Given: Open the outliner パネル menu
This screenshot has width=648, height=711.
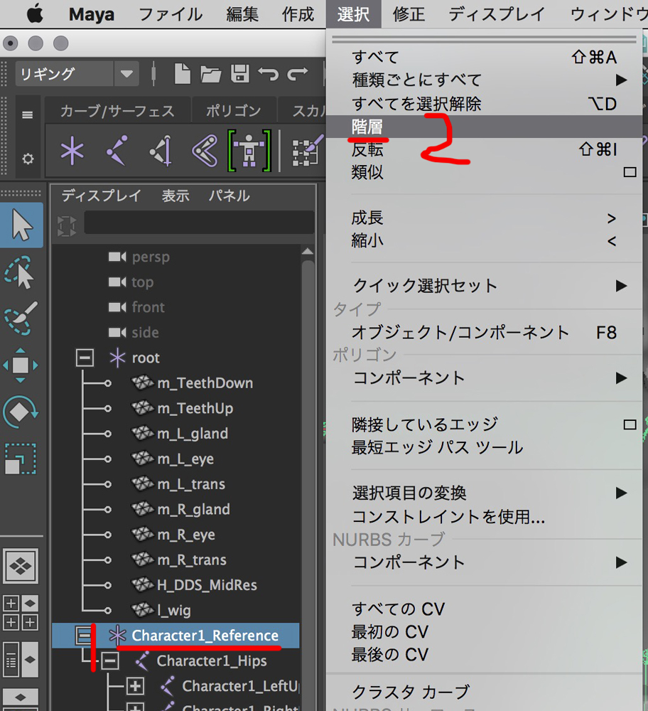Looking at the screenshot, I should 229,196.
